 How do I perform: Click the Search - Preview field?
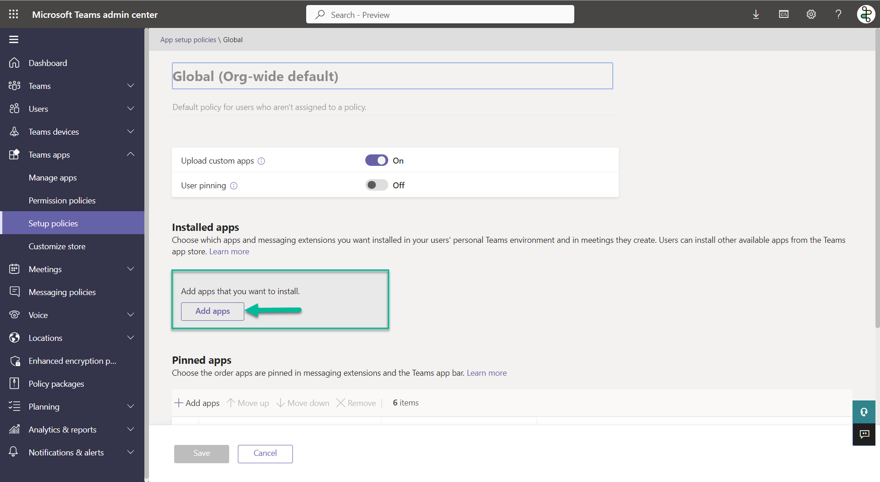440,15
